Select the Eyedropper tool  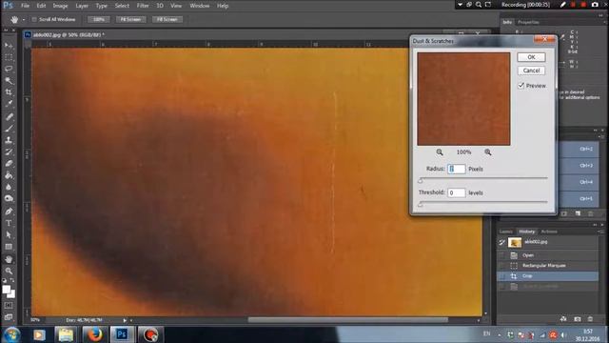9,104
